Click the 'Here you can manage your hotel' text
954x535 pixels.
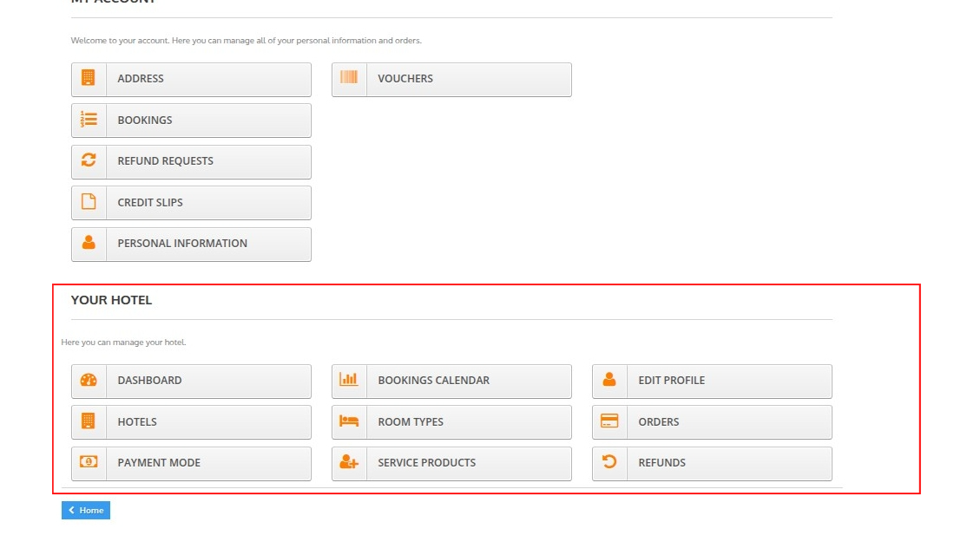(123, 343)
